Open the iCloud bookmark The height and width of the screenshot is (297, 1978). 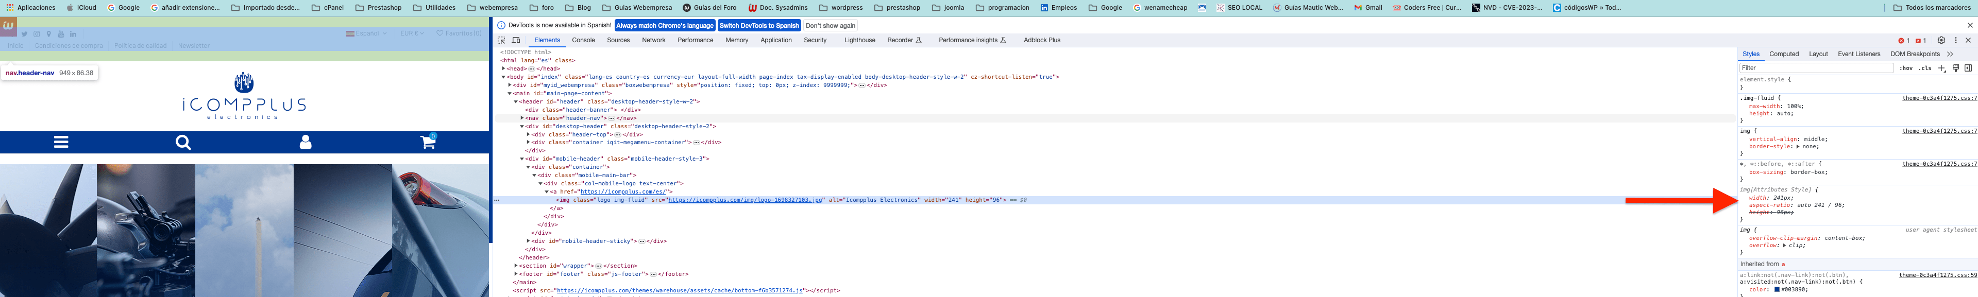81,8
